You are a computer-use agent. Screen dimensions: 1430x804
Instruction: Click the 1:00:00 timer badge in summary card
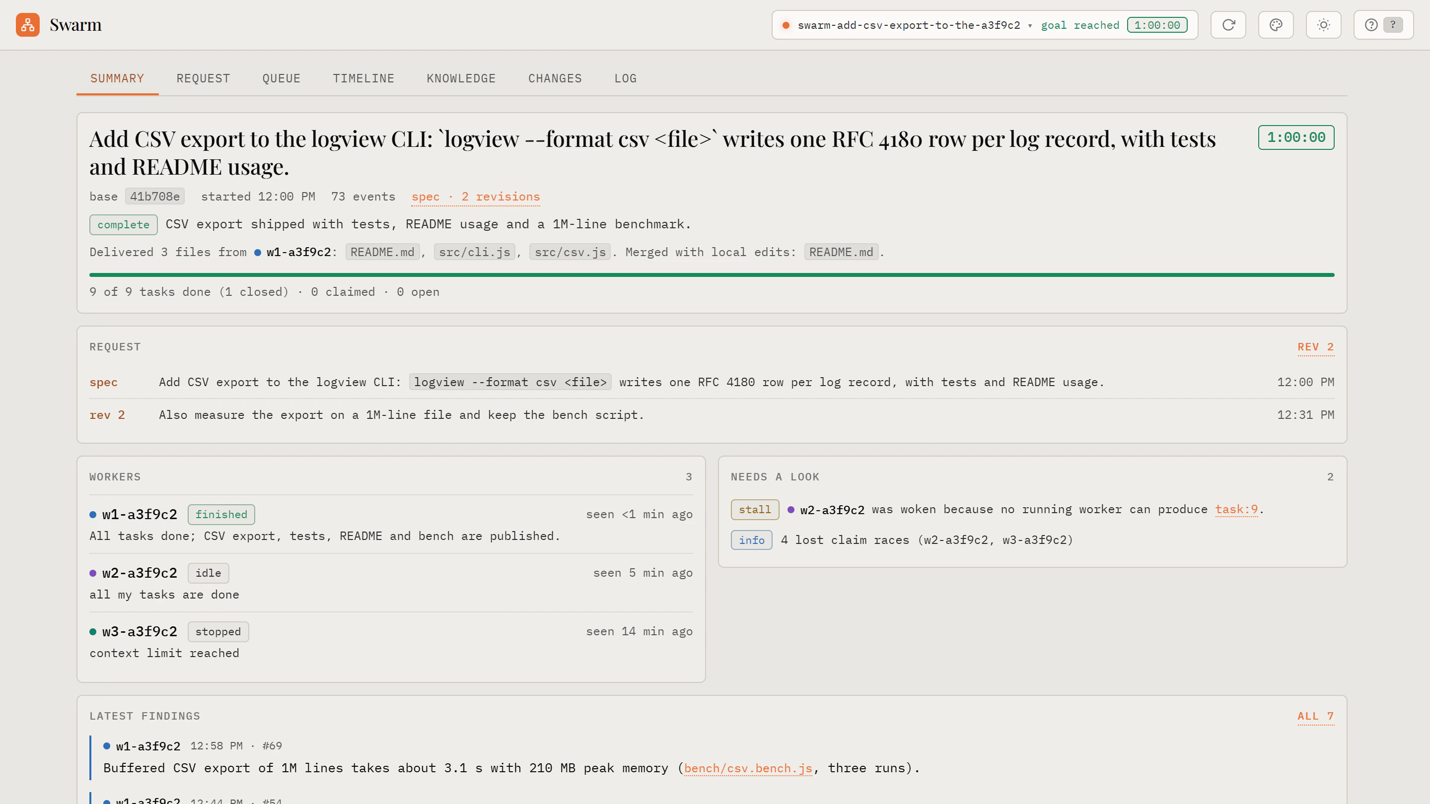tap(1296, 137)
